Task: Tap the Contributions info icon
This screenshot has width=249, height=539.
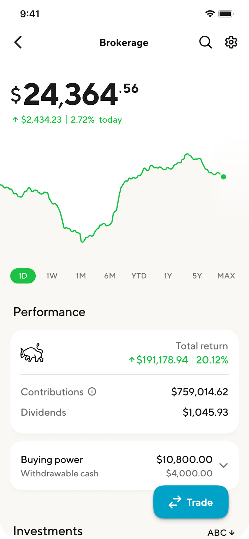Action: tap(92, 391)
